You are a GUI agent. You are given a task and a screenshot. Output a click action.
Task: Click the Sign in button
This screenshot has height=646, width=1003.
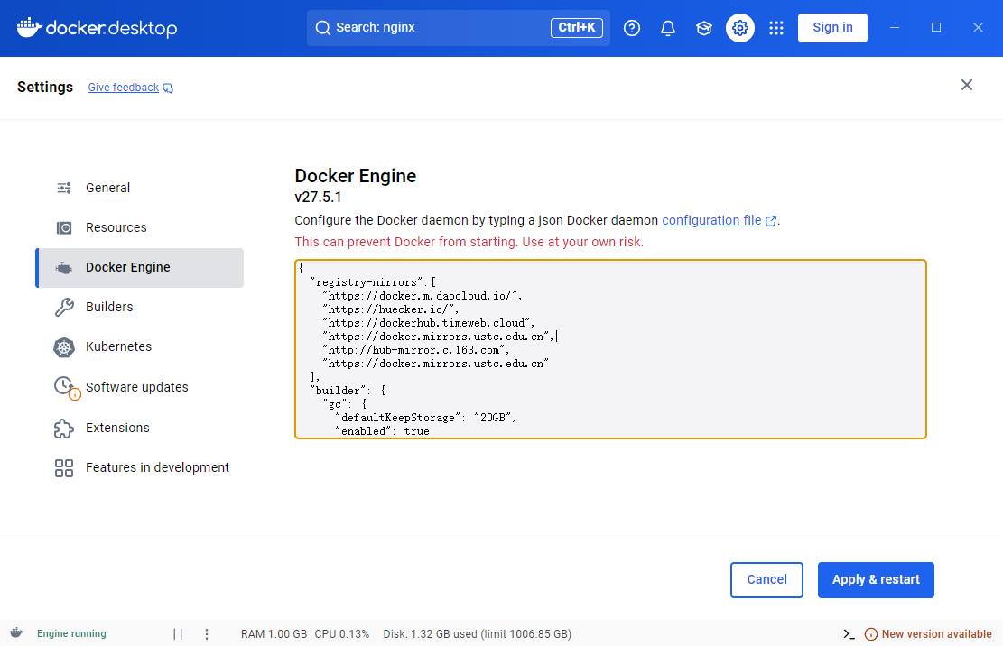(832, 27)
